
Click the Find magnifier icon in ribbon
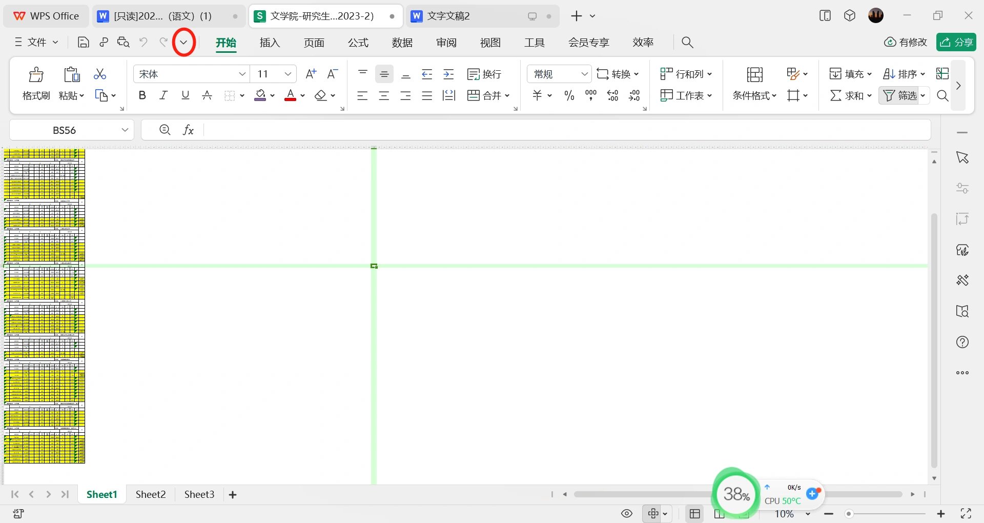tap(942, 95)
